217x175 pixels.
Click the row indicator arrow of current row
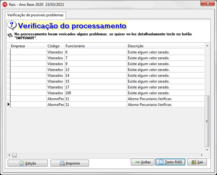click(x=9, y=104)
